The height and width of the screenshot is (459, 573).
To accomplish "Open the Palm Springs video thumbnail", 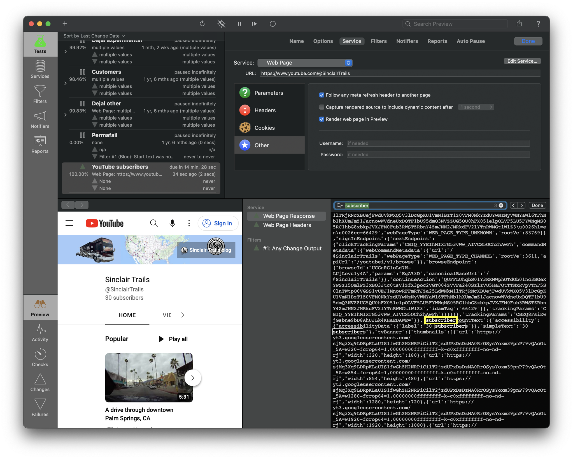I will coord(149,378).
